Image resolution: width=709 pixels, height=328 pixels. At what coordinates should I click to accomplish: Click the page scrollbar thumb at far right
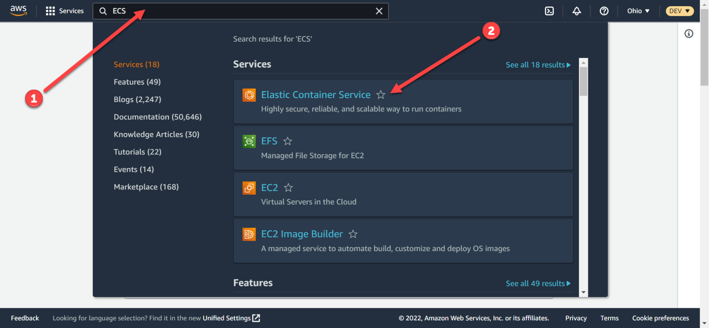705,48
